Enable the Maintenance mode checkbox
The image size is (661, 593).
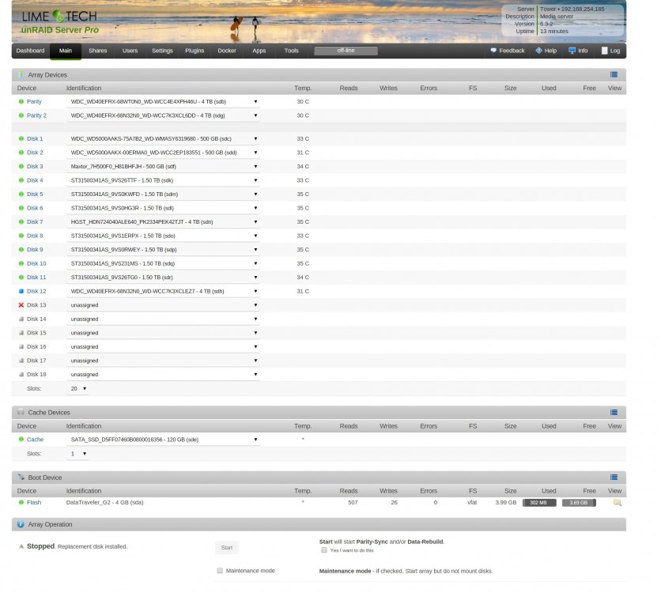click(220, 571)
